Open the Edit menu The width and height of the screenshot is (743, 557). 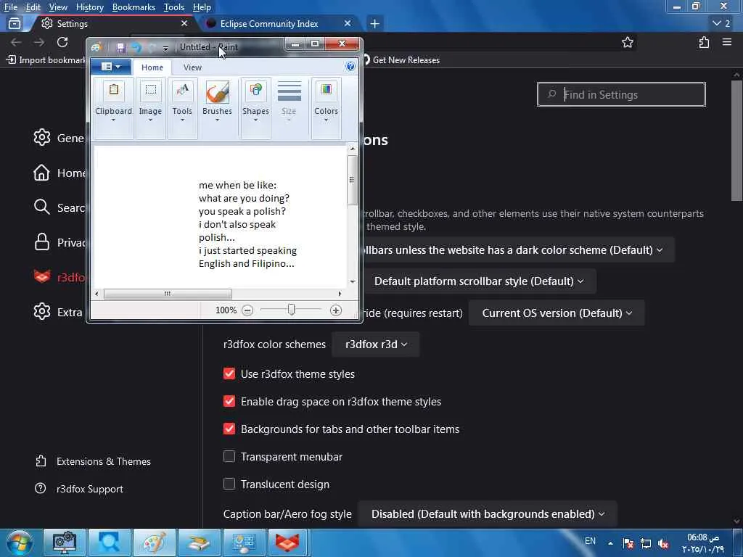(33, 7)
